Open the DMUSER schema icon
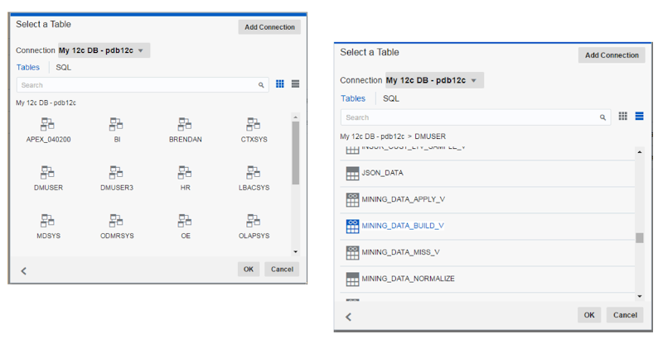663x339 pixels. point(47,173)
